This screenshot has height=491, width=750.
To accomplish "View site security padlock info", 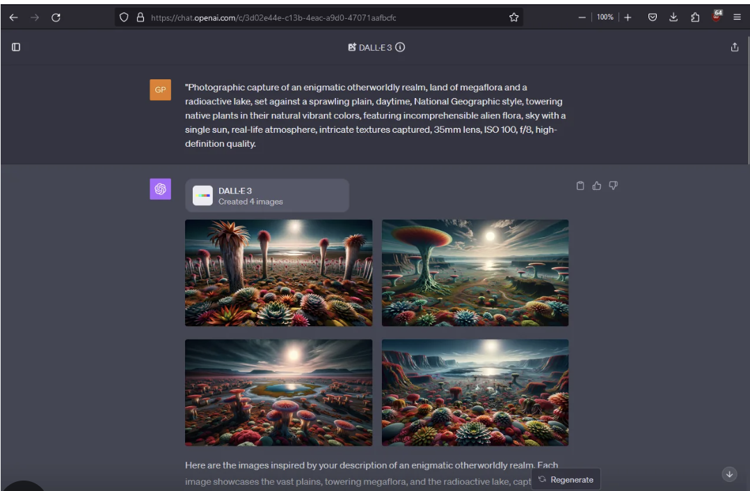I will 140,17.
